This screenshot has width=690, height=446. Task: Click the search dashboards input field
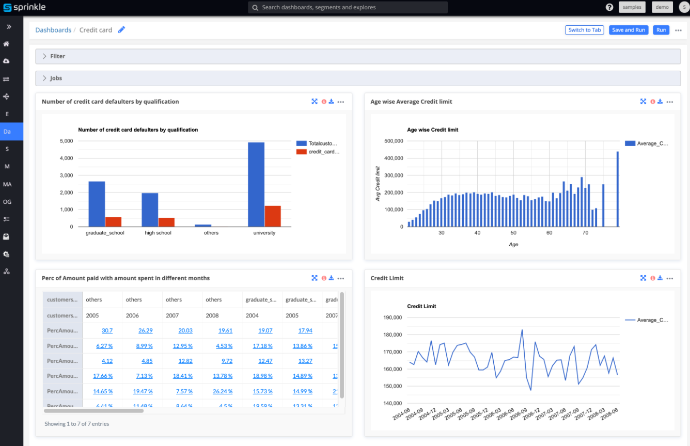348,7
